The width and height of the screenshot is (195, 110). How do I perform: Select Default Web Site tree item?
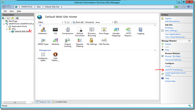[x=22, y=31]
